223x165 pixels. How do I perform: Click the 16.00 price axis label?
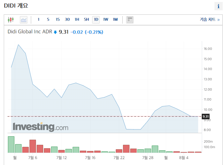[x=208, y=49]
